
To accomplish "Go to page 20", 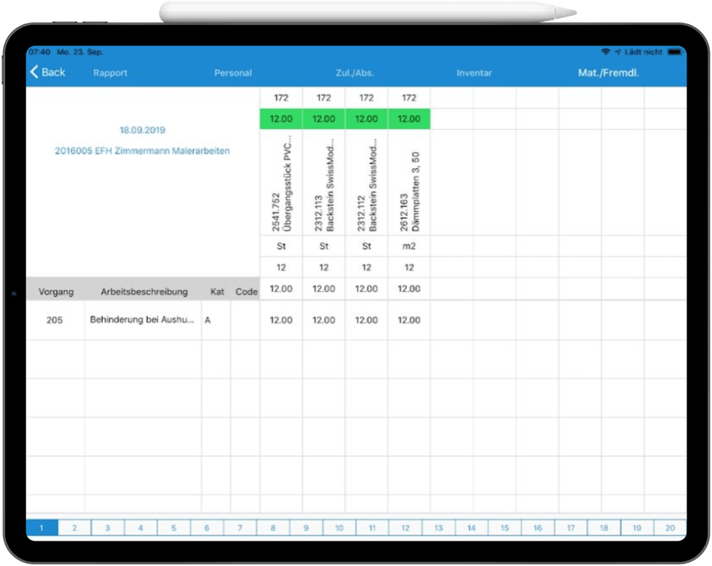I will pos(671,528).
